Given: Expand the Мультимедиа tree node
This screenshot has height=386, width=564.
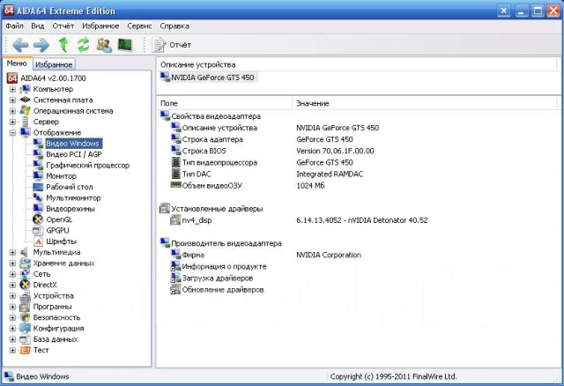Looking at the screenshot, I should coord(12,252).
